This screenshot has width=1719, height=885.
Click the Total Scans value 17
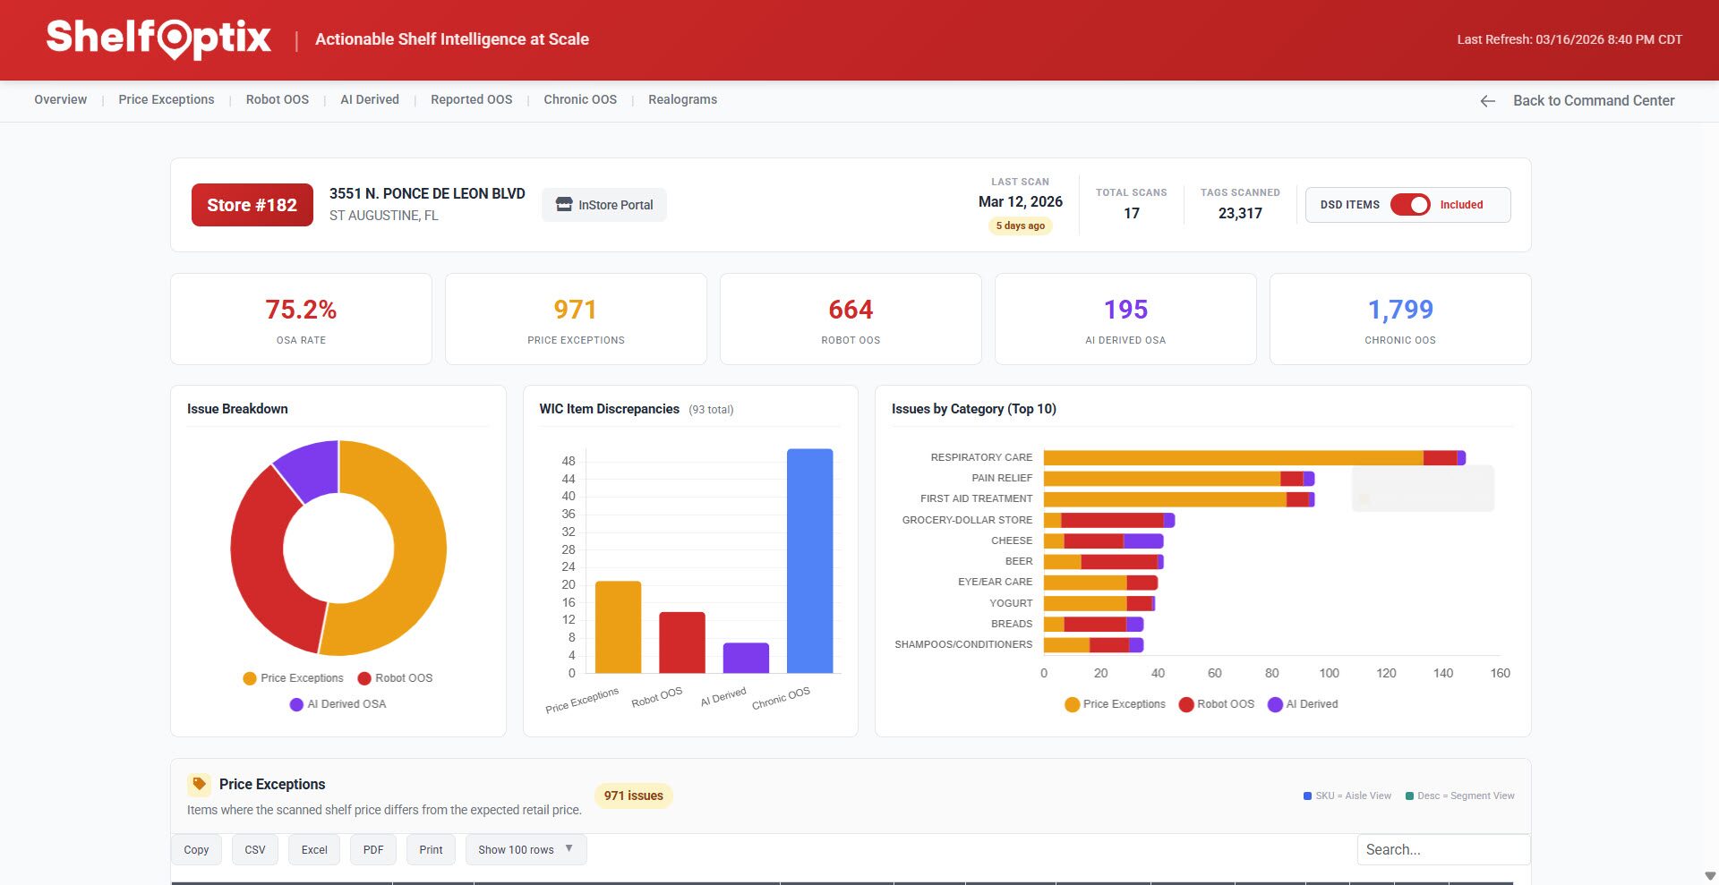(x=1132, y=213)
